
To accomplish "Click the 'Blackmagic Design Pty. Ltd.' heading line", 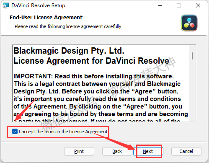I will point(69,51).
